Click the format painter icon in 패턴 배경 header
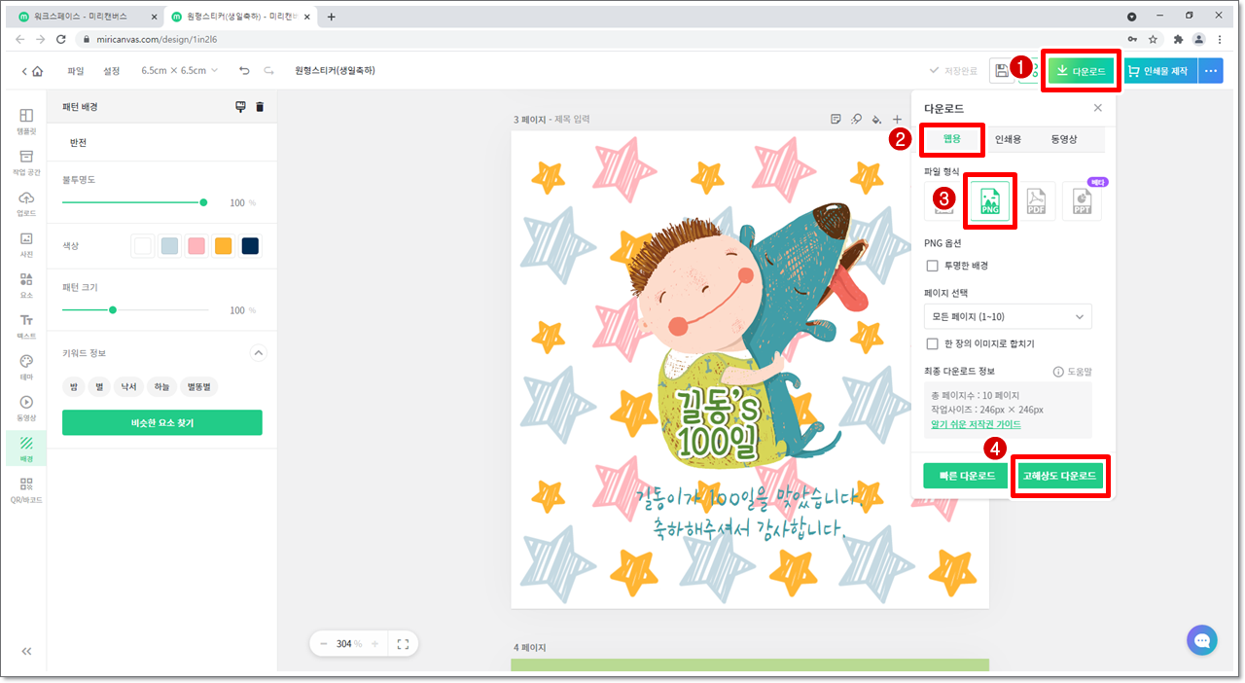1245x683 pixels. (x=241, y=107)
